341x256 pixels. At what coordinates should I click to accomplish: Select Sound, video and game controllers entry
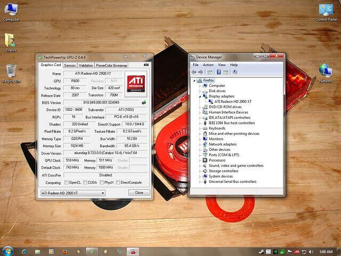236,166
